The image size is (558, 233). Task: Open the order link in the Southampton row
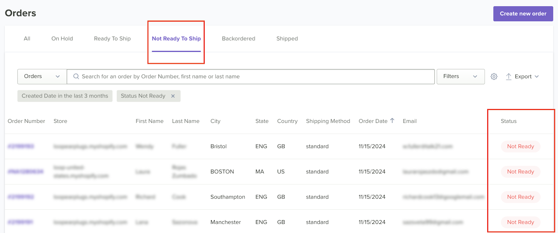pos(21,197)
